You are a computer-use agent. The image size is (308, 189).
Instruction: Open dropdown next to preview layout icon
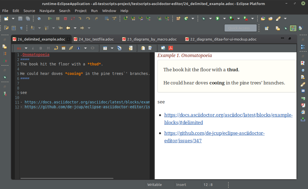[x=112, y=48]
